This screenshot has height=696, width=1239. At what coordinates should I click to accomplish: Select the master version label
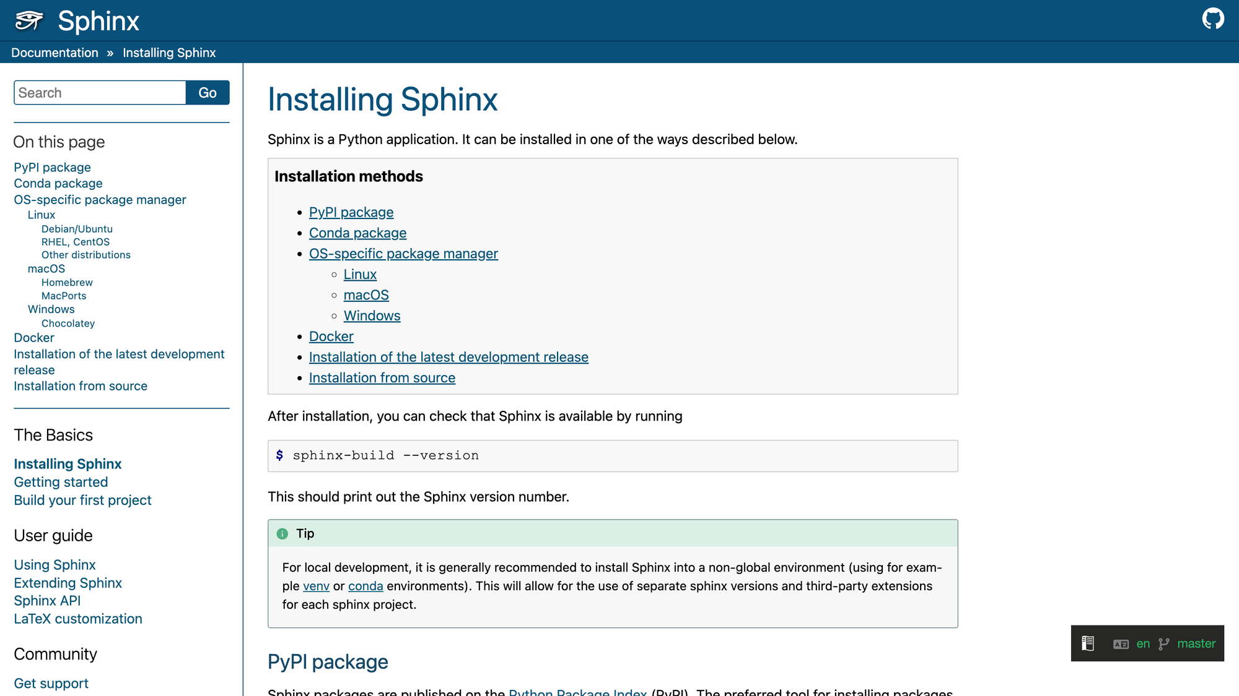point(1197,643)
